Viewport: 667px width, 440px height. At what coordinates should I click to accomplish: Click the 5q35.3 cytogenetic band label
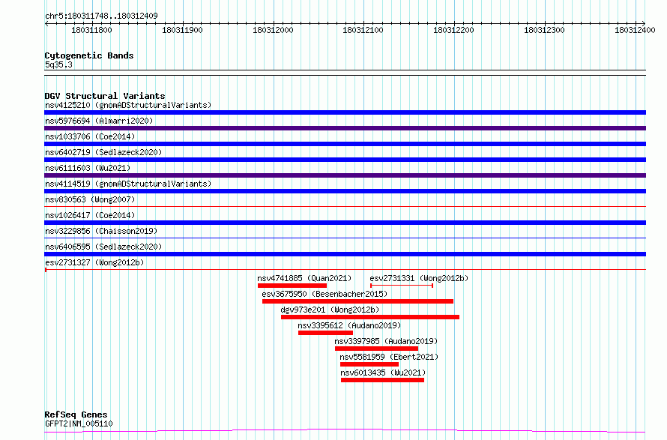tap(58, 64)
